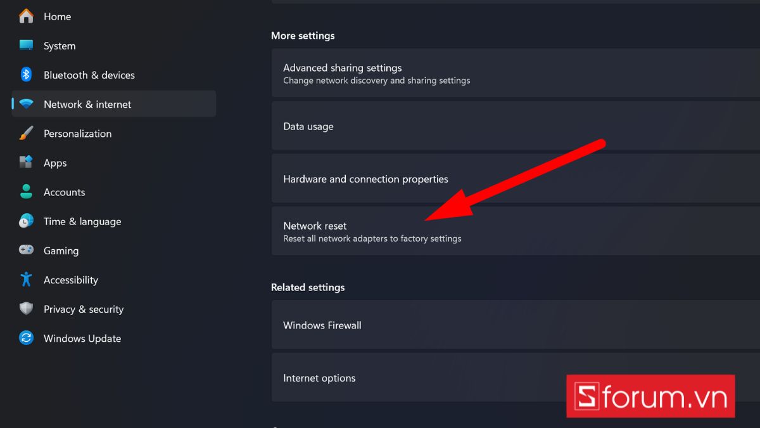Open Hardware and connection properties

[516, 179]
